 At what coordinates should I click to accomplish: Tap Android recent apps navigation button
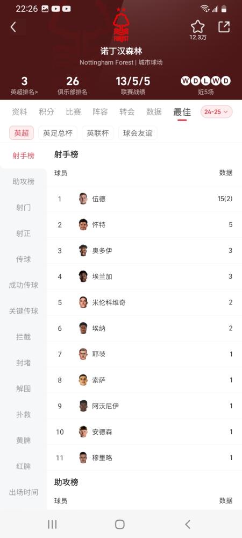point(52,524)
